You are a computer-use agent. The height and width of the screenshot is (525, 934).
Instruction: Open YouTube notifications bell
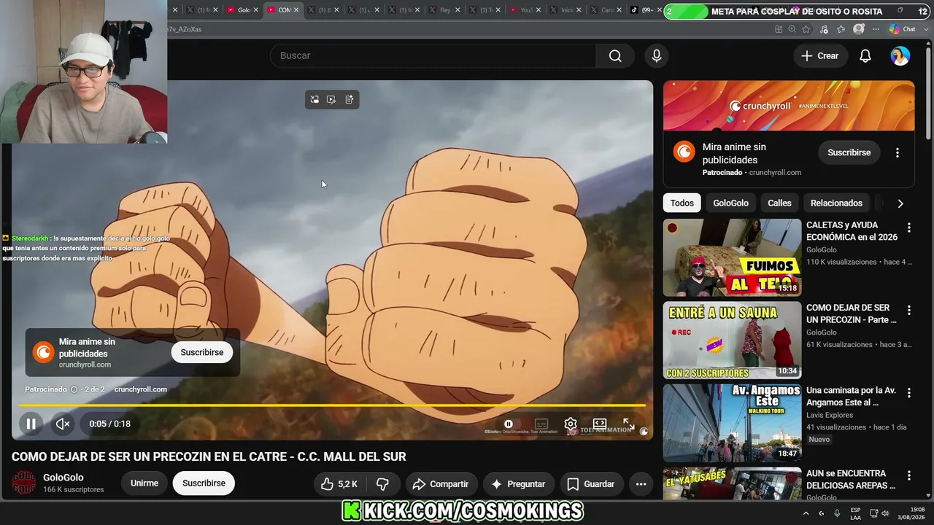point(865,56)
